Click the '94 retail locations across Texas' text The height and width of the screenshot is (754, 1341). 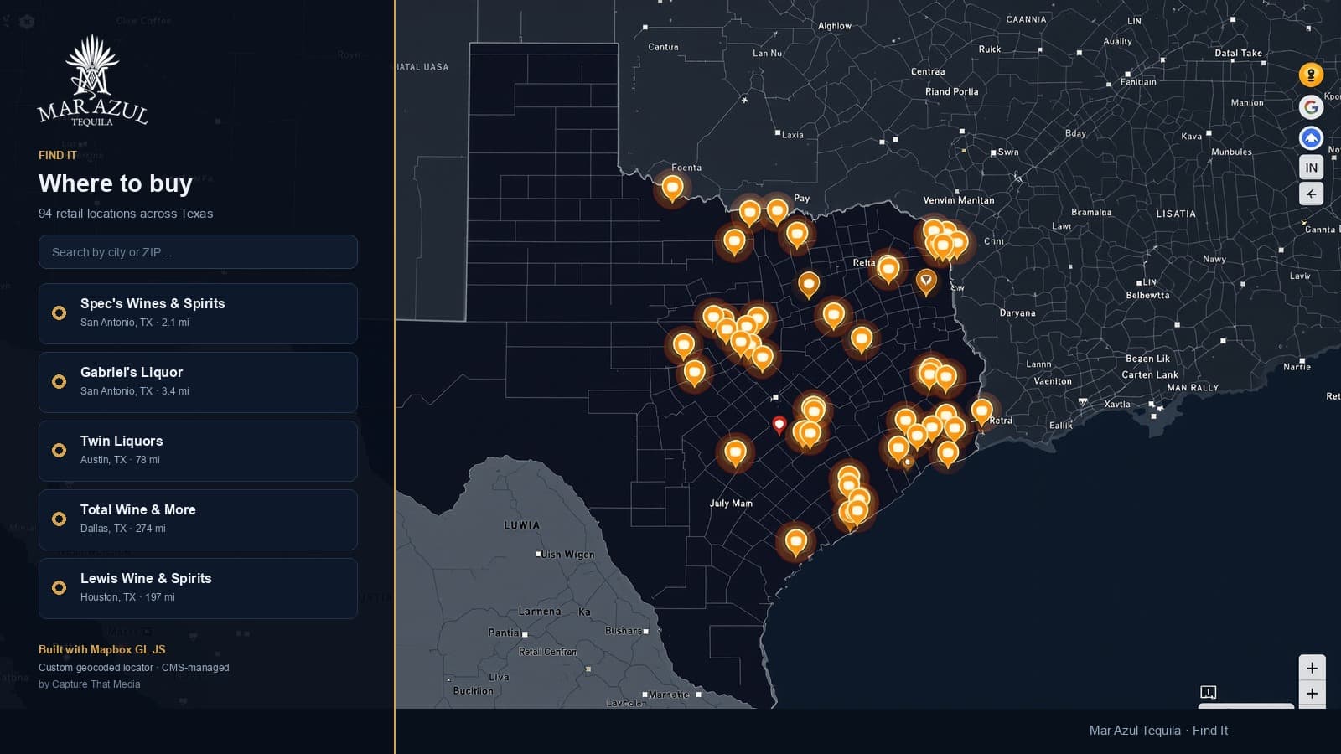(126, 214)
